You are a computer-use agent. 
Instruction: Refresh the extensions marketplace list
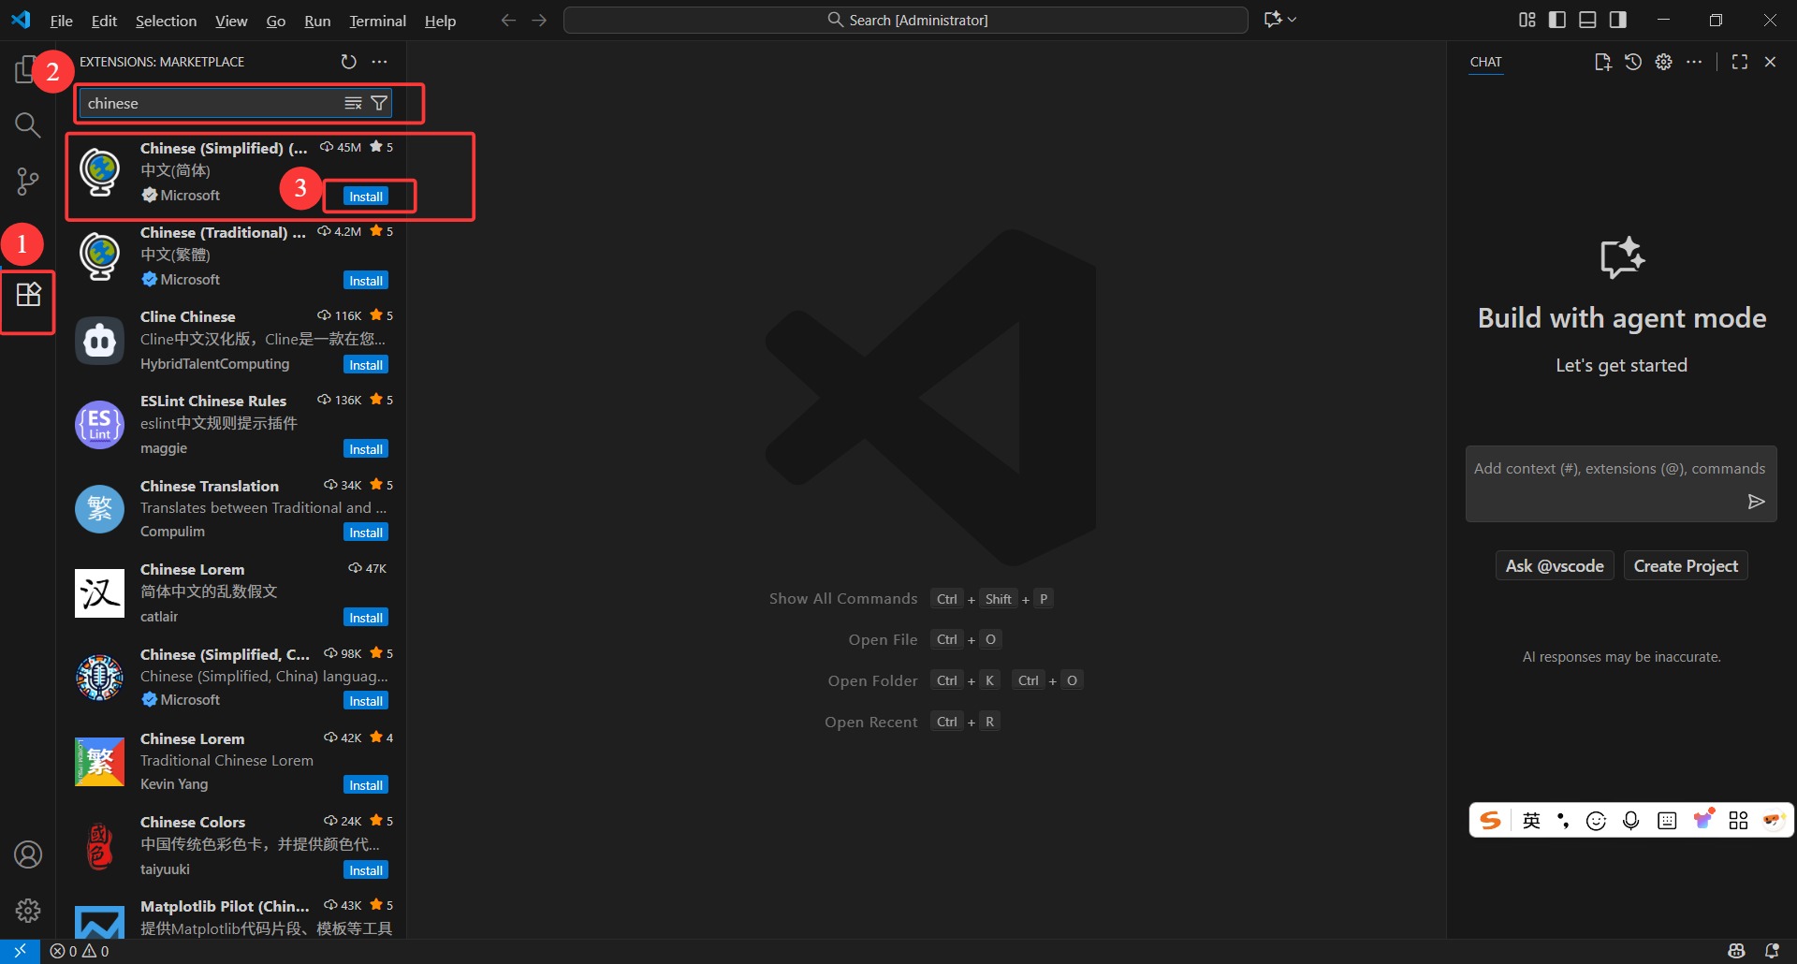348,62
